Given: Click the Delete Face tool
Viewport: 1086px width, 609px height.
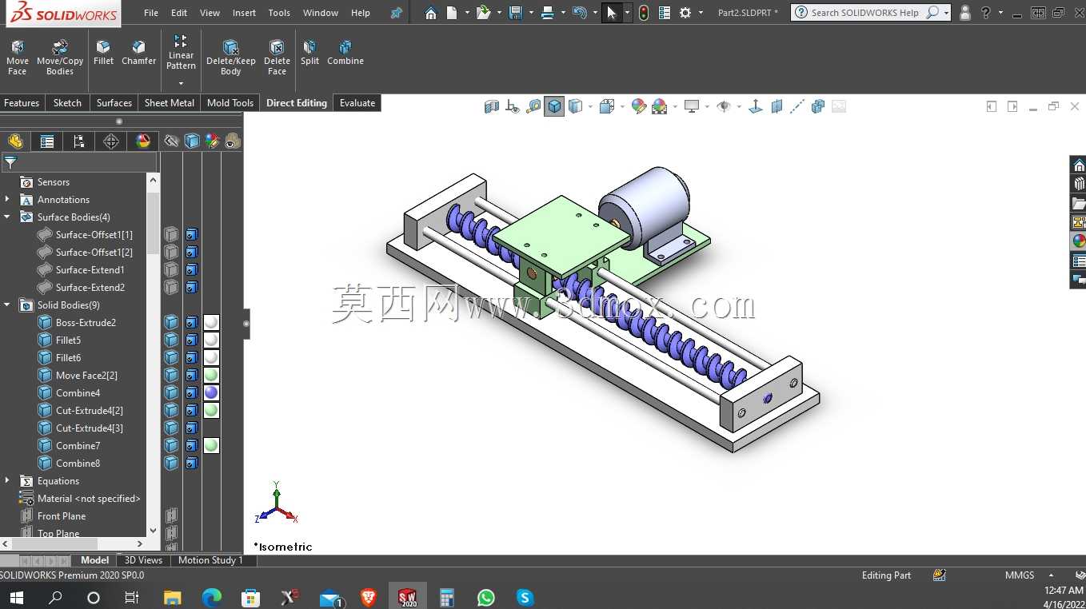Looking at the screenshot, I should tap(277, 58).
